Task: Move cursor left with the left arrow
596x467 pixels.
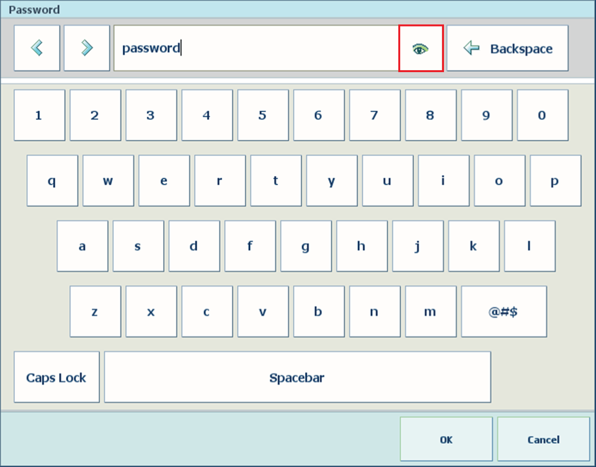Action: click(x=37, y=48)
